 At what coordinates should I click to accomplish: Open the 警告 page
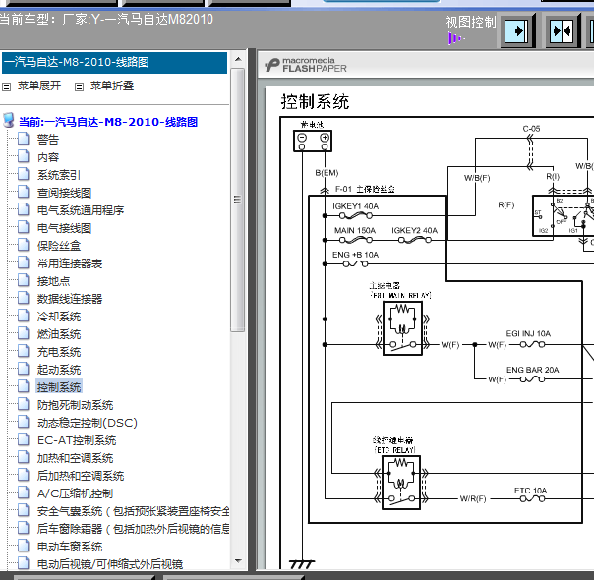click(48, 140)
